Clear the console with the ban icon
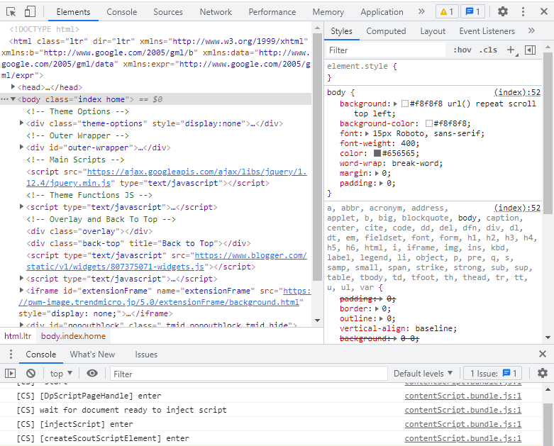 pos(31,373)
